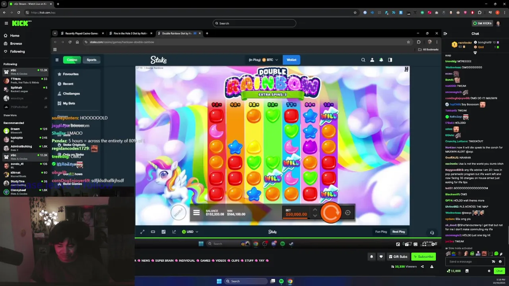Screen dimensions: 509x286
Task: Spin the orange slot button
Action: coord(331,213)
